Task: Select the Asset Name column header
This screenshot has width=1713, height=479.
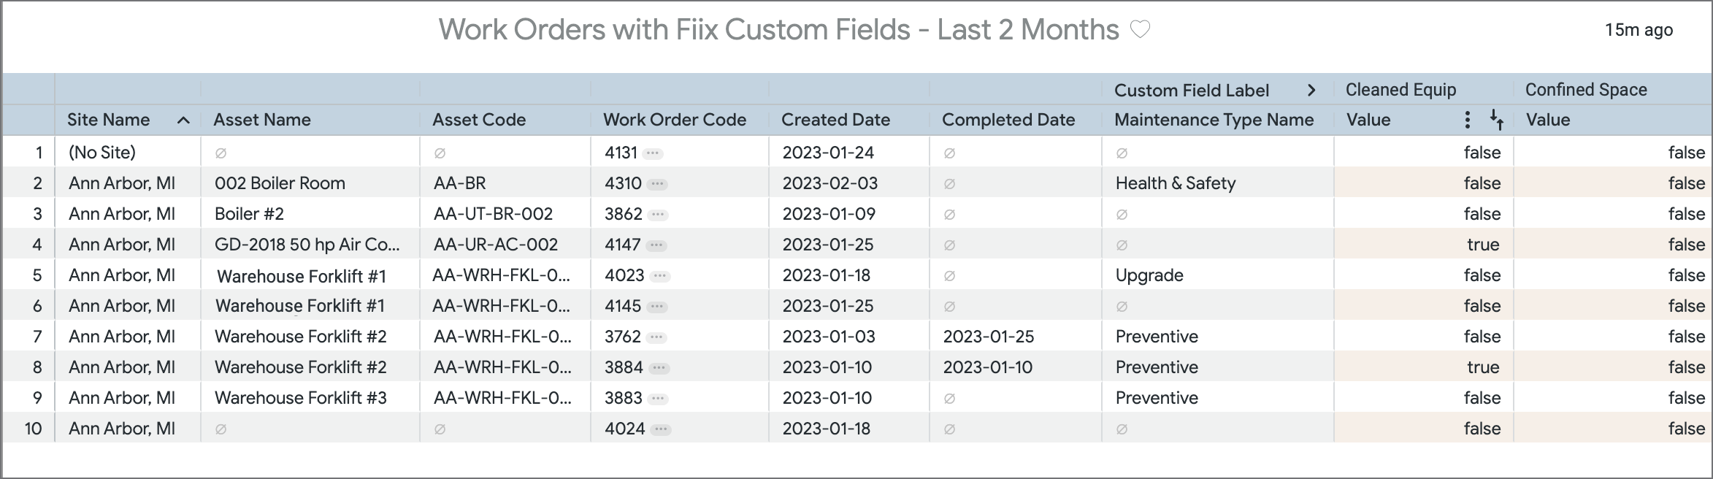Action: tap(262, 120)
